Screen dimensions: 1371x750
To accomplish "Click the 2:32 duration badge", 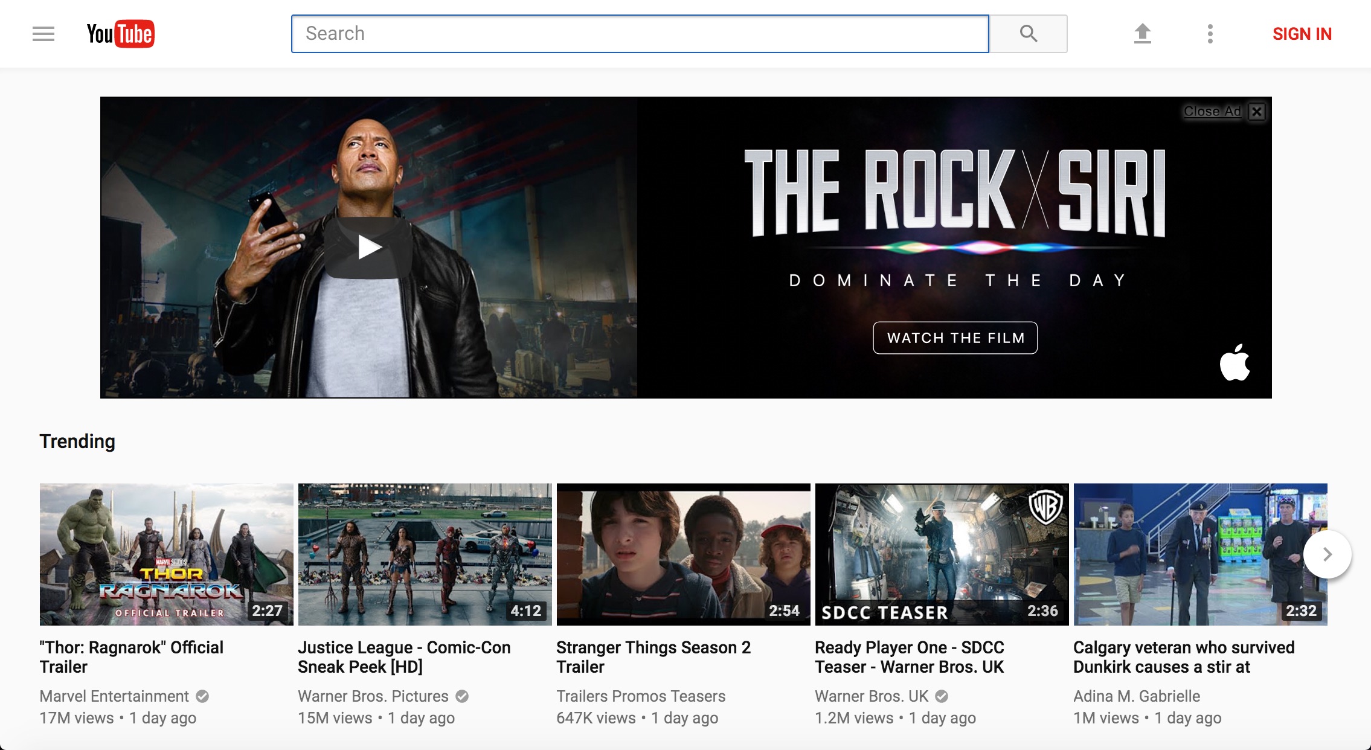I will (1302, 611).
